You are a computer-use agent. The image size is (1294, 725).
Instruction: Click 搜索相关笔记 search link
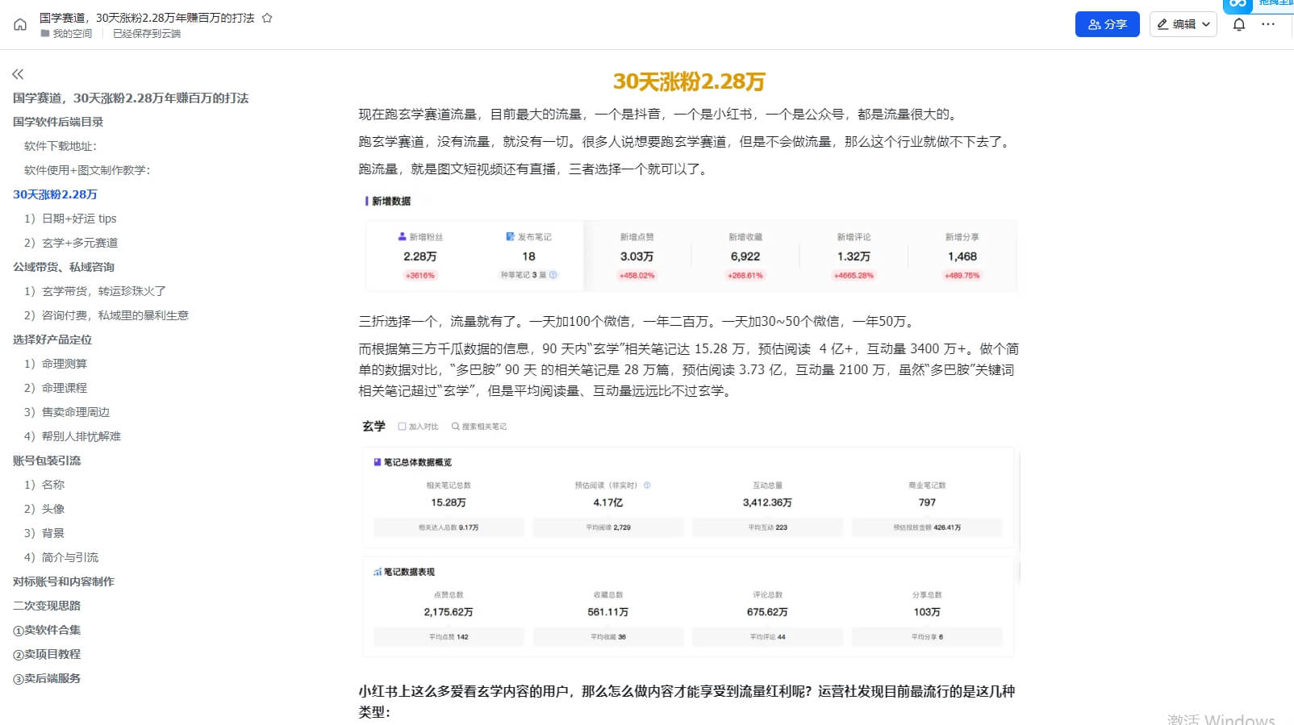(x=479, y=427)
